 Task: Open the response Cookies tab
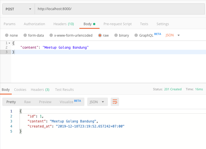[20, 90]
